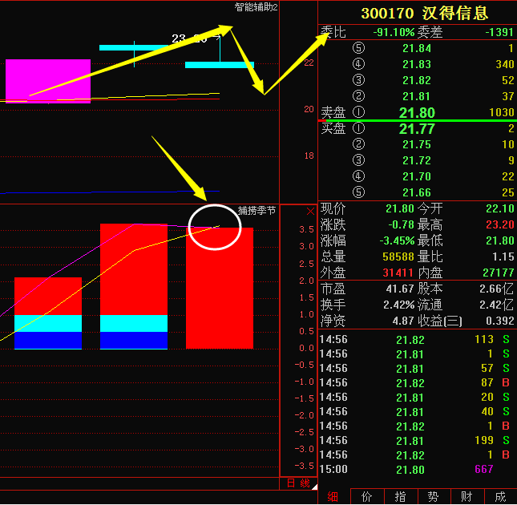Viewport: 517px width, 505px height.
Task: Click the 捕捞季节 indicator label
Action: click(256, 211)
